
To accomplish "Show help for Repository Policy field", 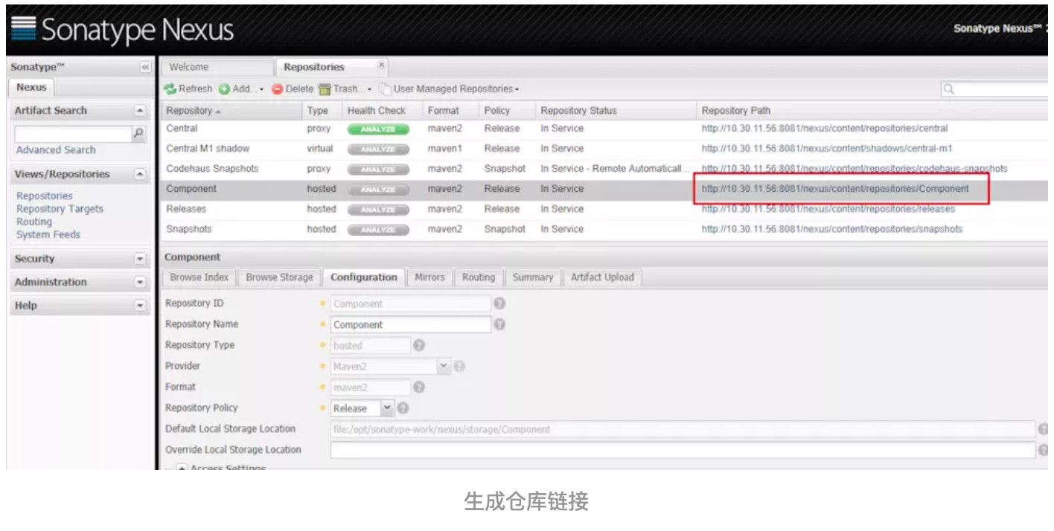I will [403, 408].
